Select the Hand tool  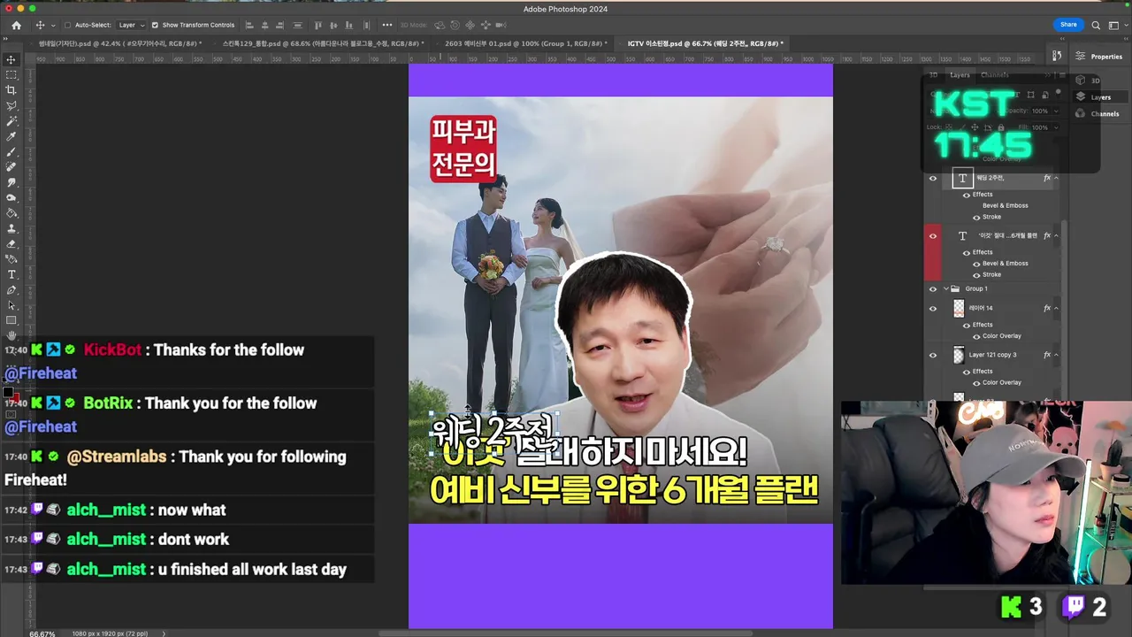[11, 335]
